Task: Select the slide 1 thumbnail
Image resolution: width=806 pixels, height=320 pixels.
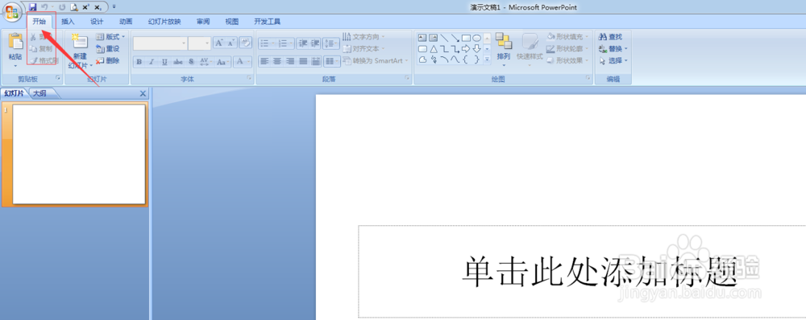Action: tap(79, 154)
